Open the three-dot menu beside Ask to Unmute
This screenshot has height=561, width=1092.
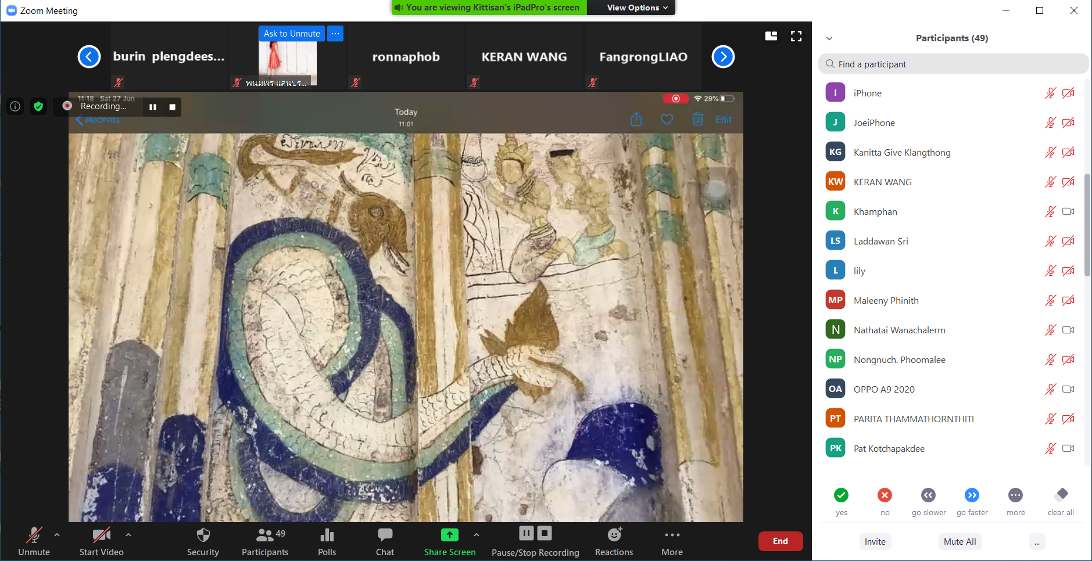click(335, 34)
